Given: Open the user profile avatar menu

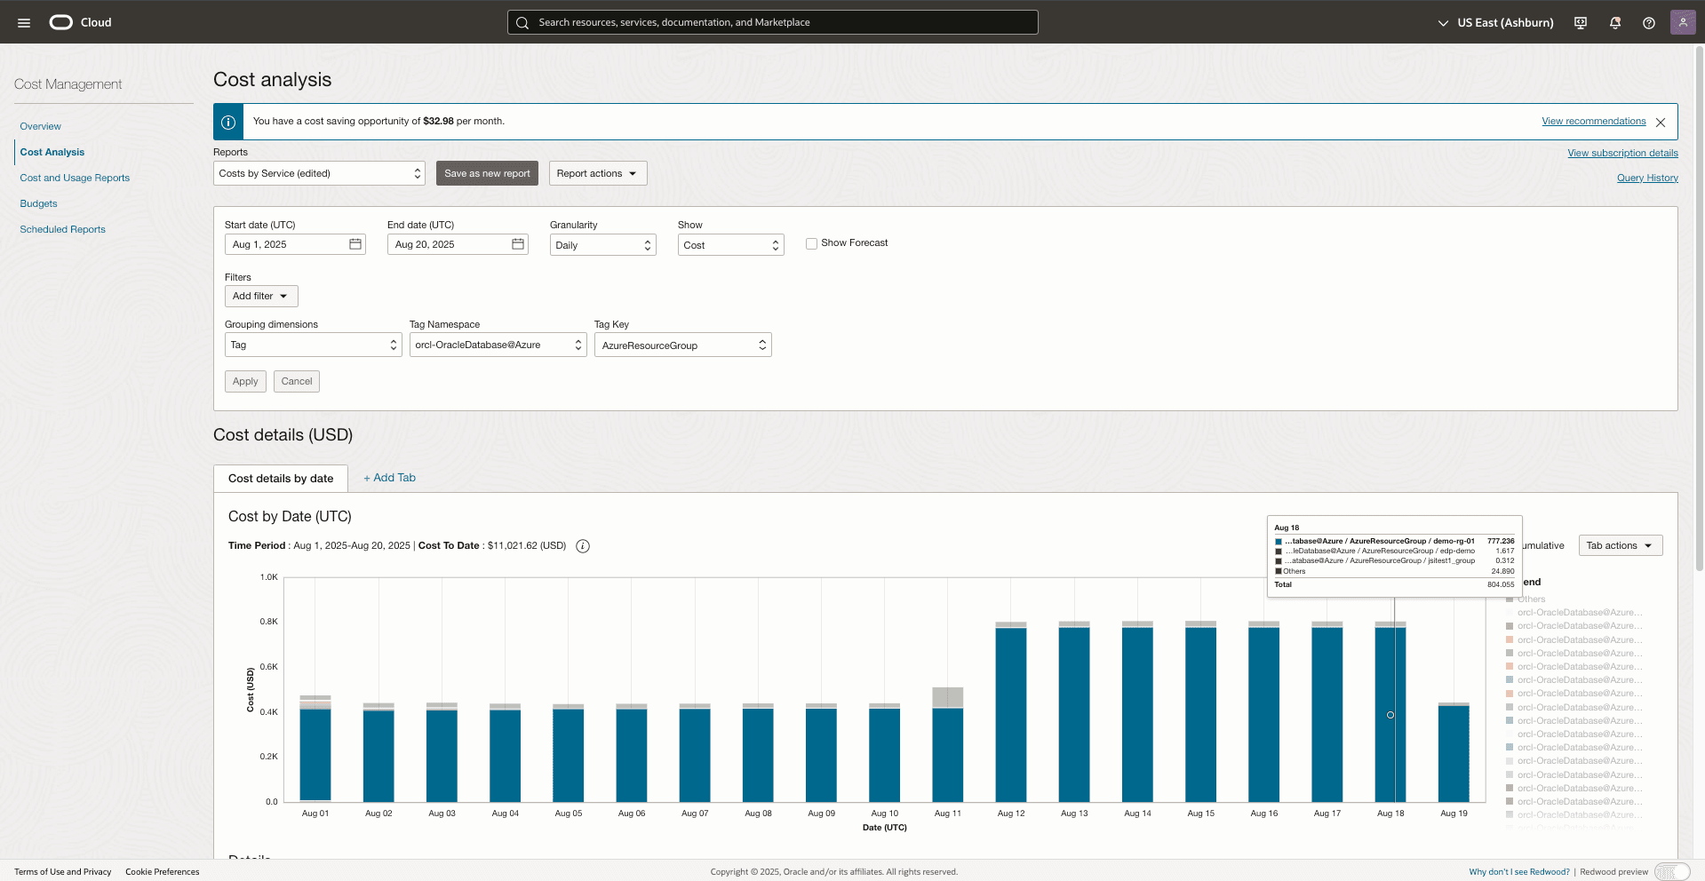Looking at the screenshot, I should click(x=1683, y=22).
